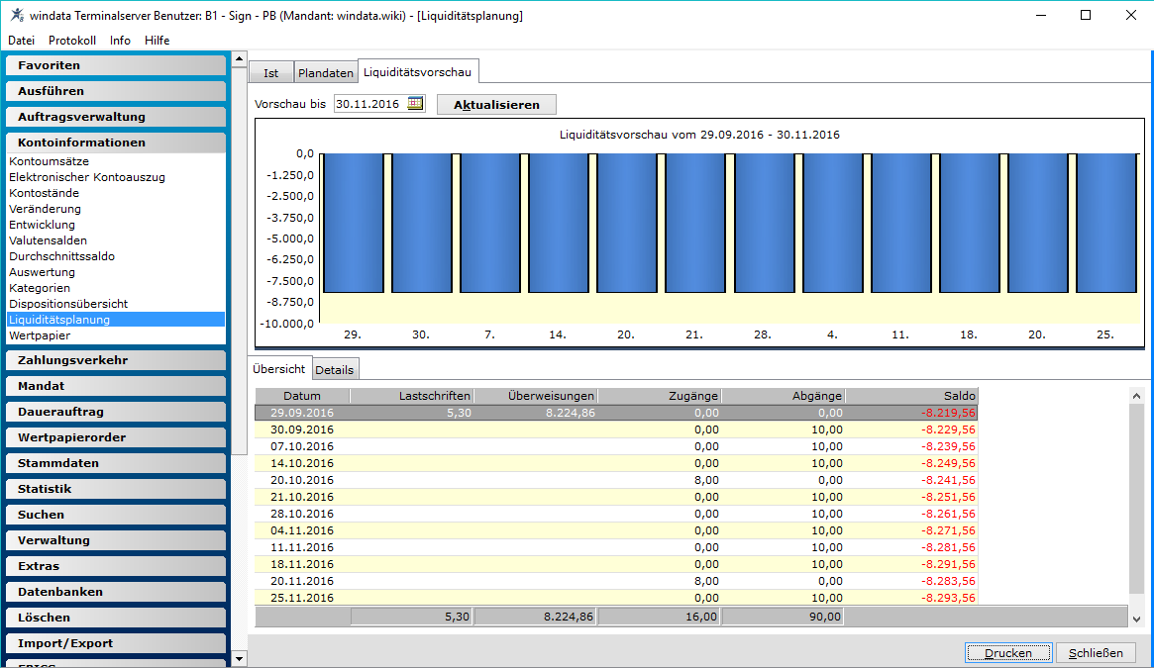The image size is (1154, 668).
Task: Open the Info menu
Action: [x=120, y=41]
